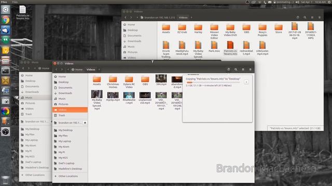Open the Ubuntu dash search from the launcher
The image size is (332, 186).
tap(6, 10)
